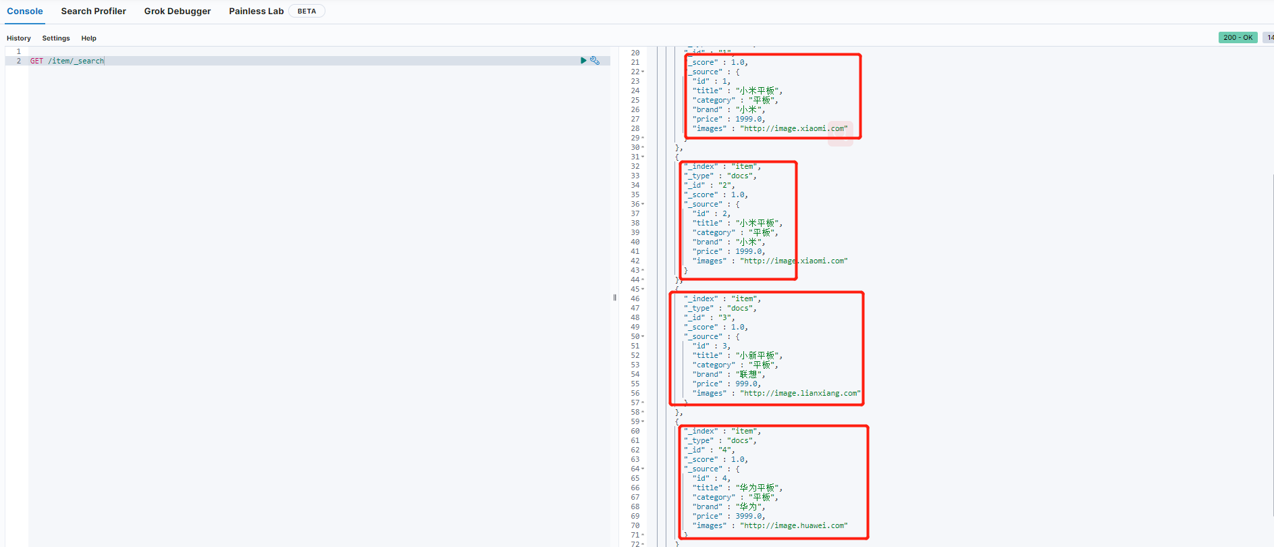Viewport: 1274px width, 547px height.
Task: Collapse the _source block at line 50
Action: (x=643, y=336)
